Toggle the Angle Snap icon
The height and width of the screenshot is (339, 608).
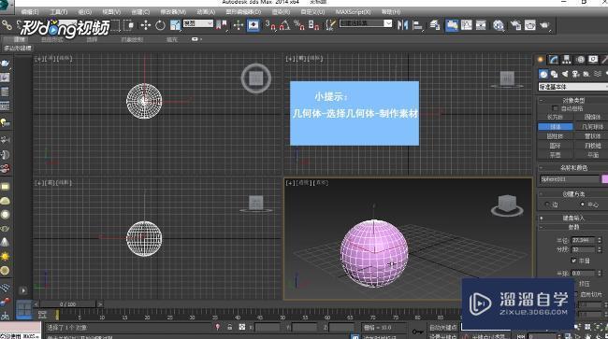pos(284,25)
